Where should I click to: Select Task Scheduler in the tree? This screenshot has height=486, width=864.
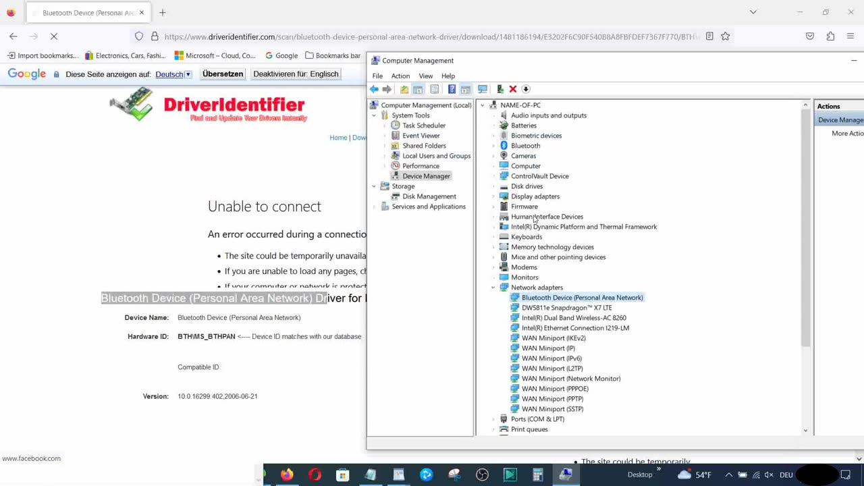[424, 126]
